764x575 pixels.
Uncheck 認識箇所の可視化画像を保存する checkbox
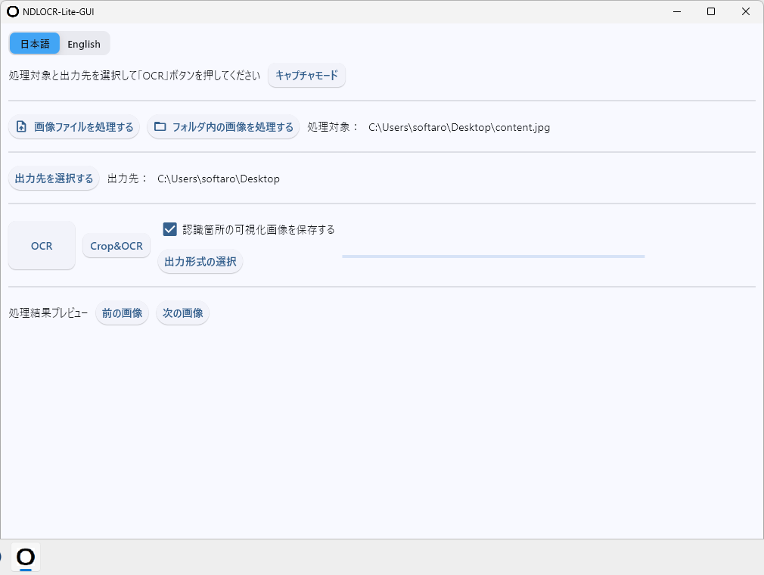(x=170, y=229)
